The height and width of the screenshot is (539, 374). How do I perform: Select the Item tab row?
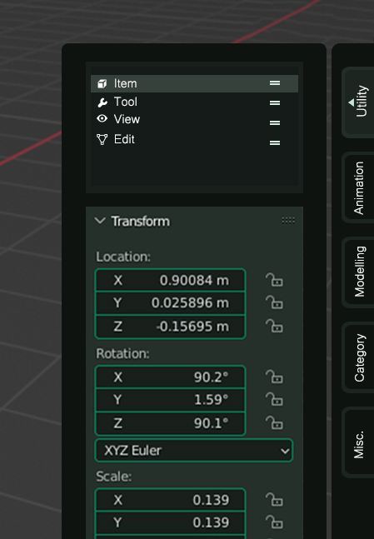(194, 83)
